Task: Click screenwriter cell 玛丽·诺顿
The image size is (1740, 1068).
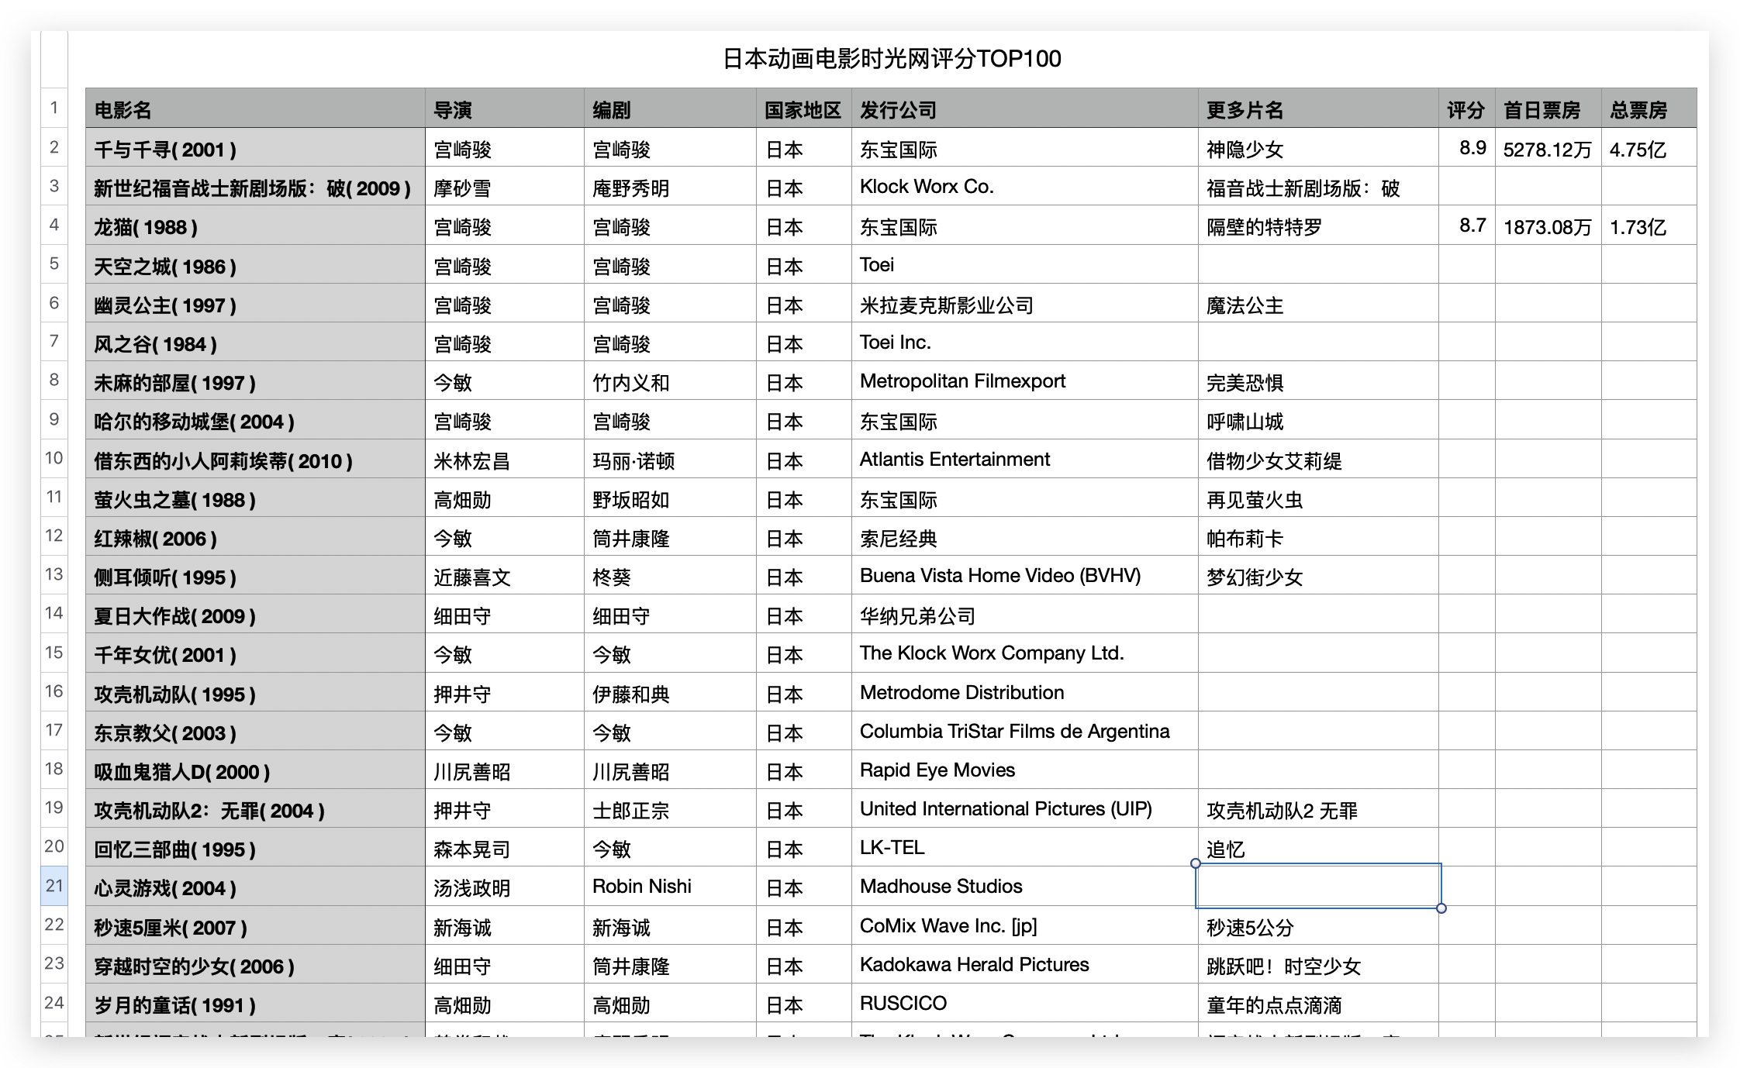Action: tap(670, 460)
